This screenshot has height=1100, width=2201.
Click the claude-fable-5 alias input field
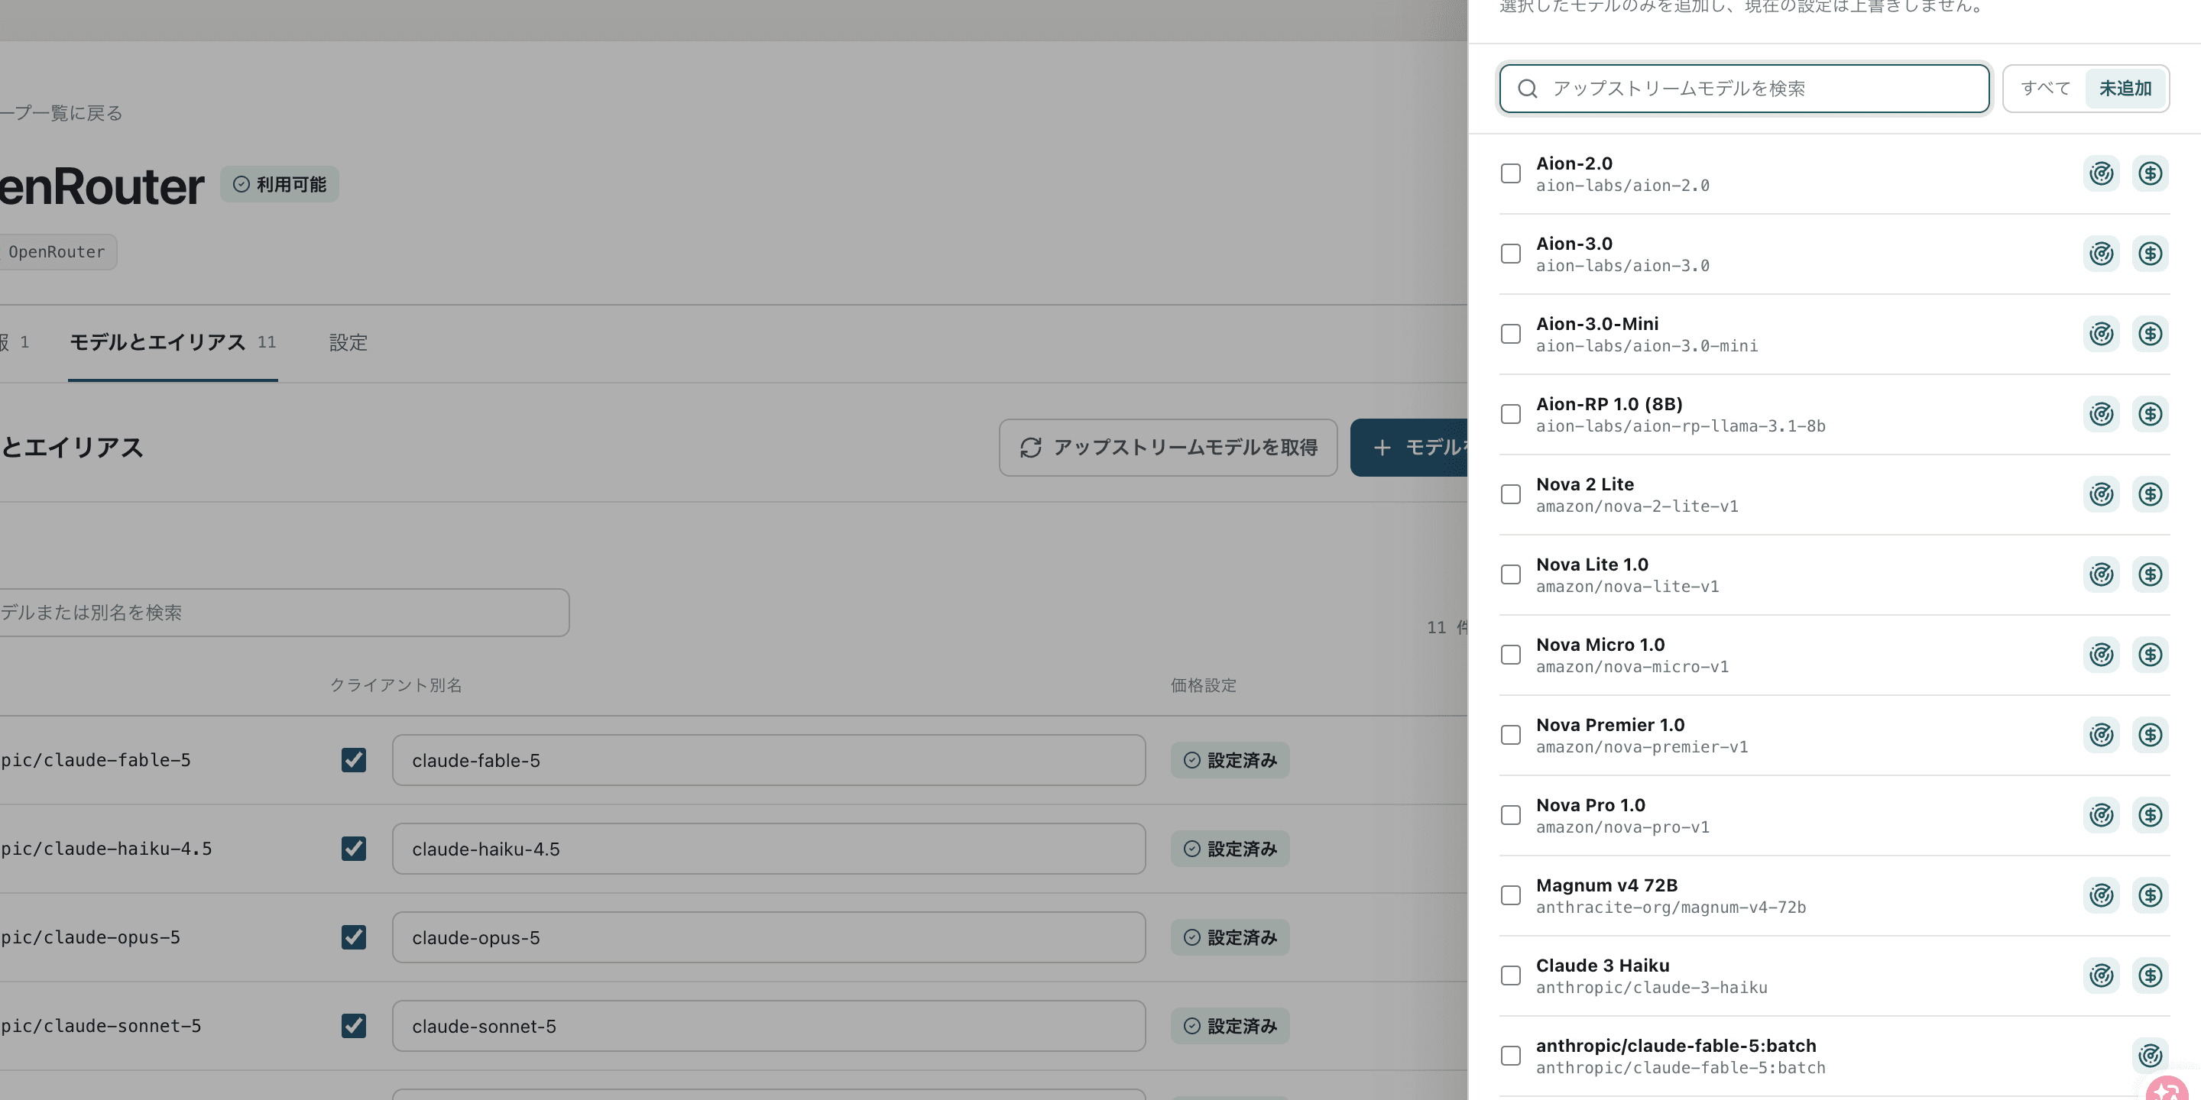[769, 760]
